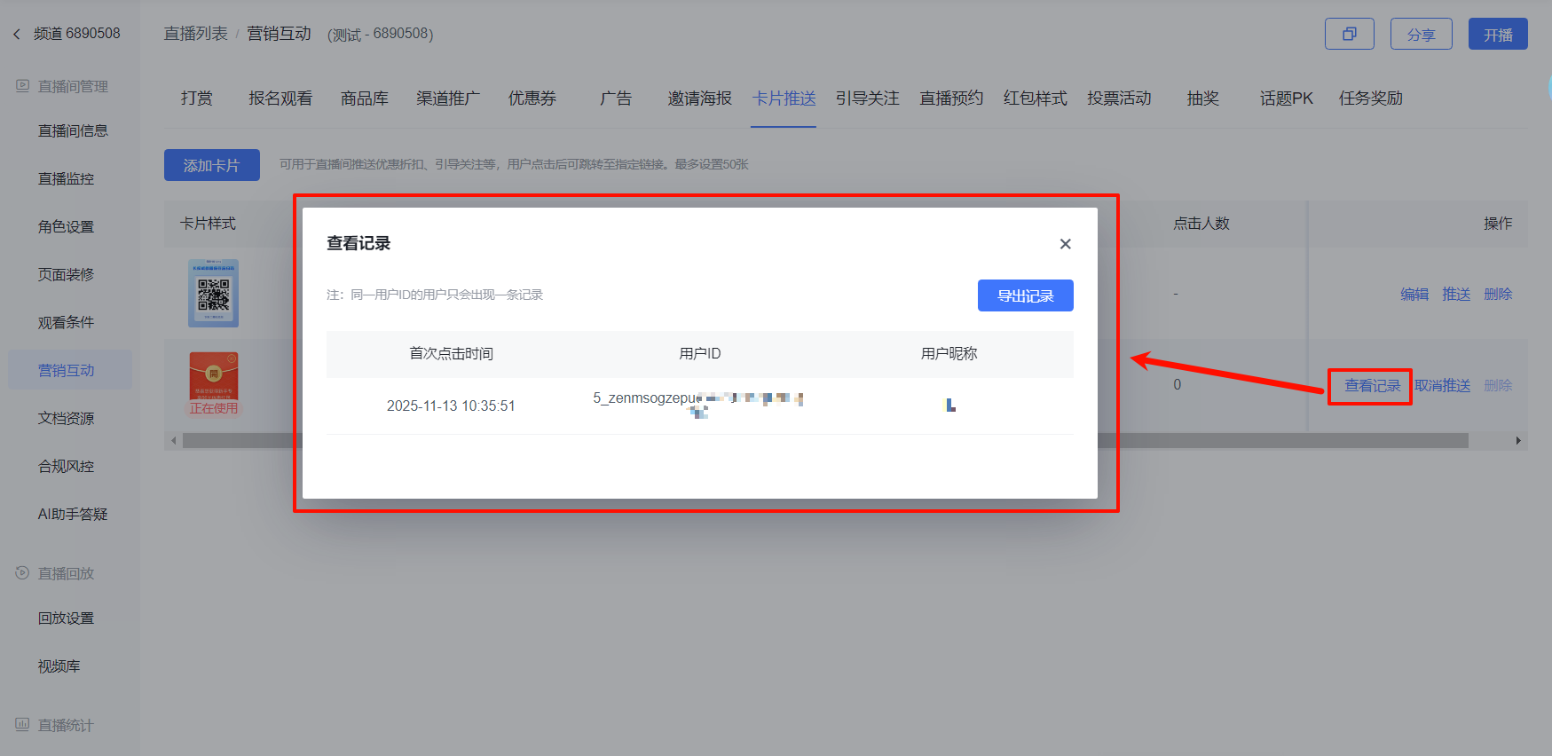Click the 分享 button

[1421, 34]
